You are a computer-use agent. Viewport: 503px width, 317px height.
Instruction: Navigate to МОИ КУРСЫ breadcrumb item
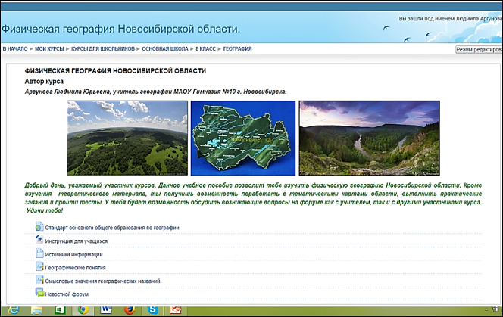coord(50,49)
